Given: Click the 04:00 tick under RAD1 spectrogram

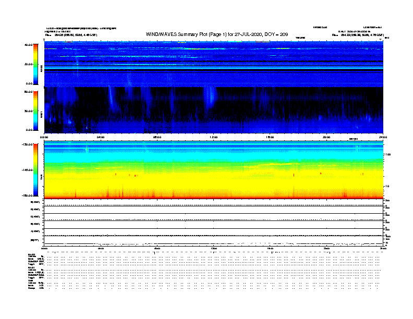Looking at the screenshot, I should (x=101, y=137).
